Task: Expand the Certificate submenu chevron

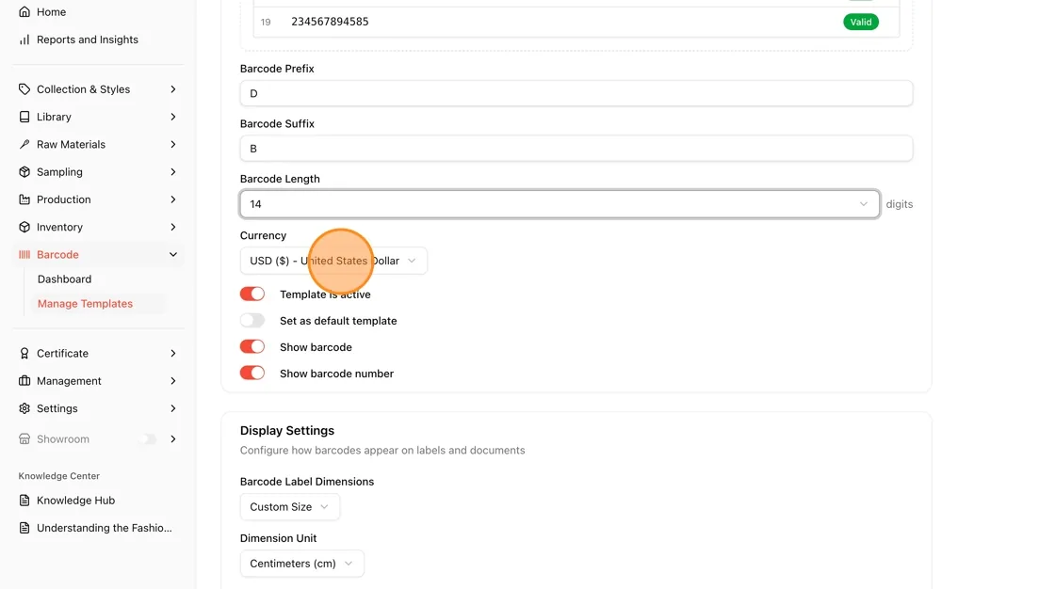Action: [173, 354]
